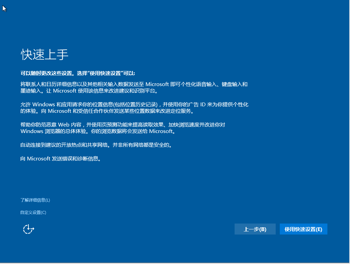Click the paragraph beginning 帮助你防范恶意 Web 内容
Screen dimensions: 350x264
123,128
